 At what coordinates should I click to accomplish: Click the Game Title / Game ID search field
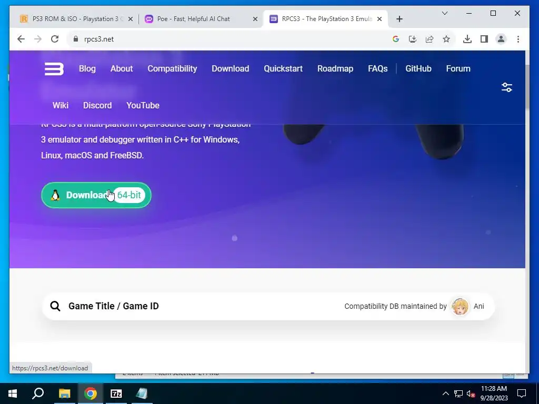[268, 307]
